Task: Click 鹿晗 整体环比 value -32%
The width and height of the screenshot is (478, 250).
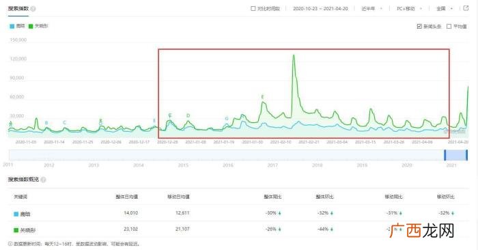Action: click(323, 213)
